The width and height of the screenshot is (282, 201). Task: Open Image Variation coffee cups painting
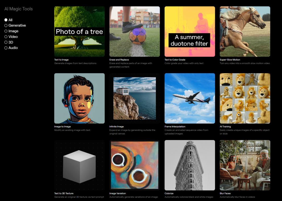134,165
